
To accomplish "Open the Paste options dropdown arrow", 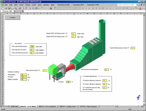I will pyautogui.click(x=39, y=8).
